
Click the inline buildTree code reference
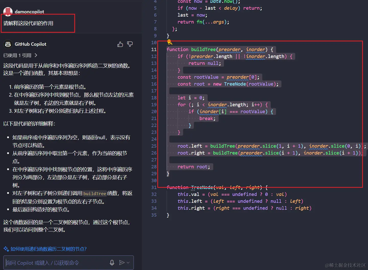(95, 193)
